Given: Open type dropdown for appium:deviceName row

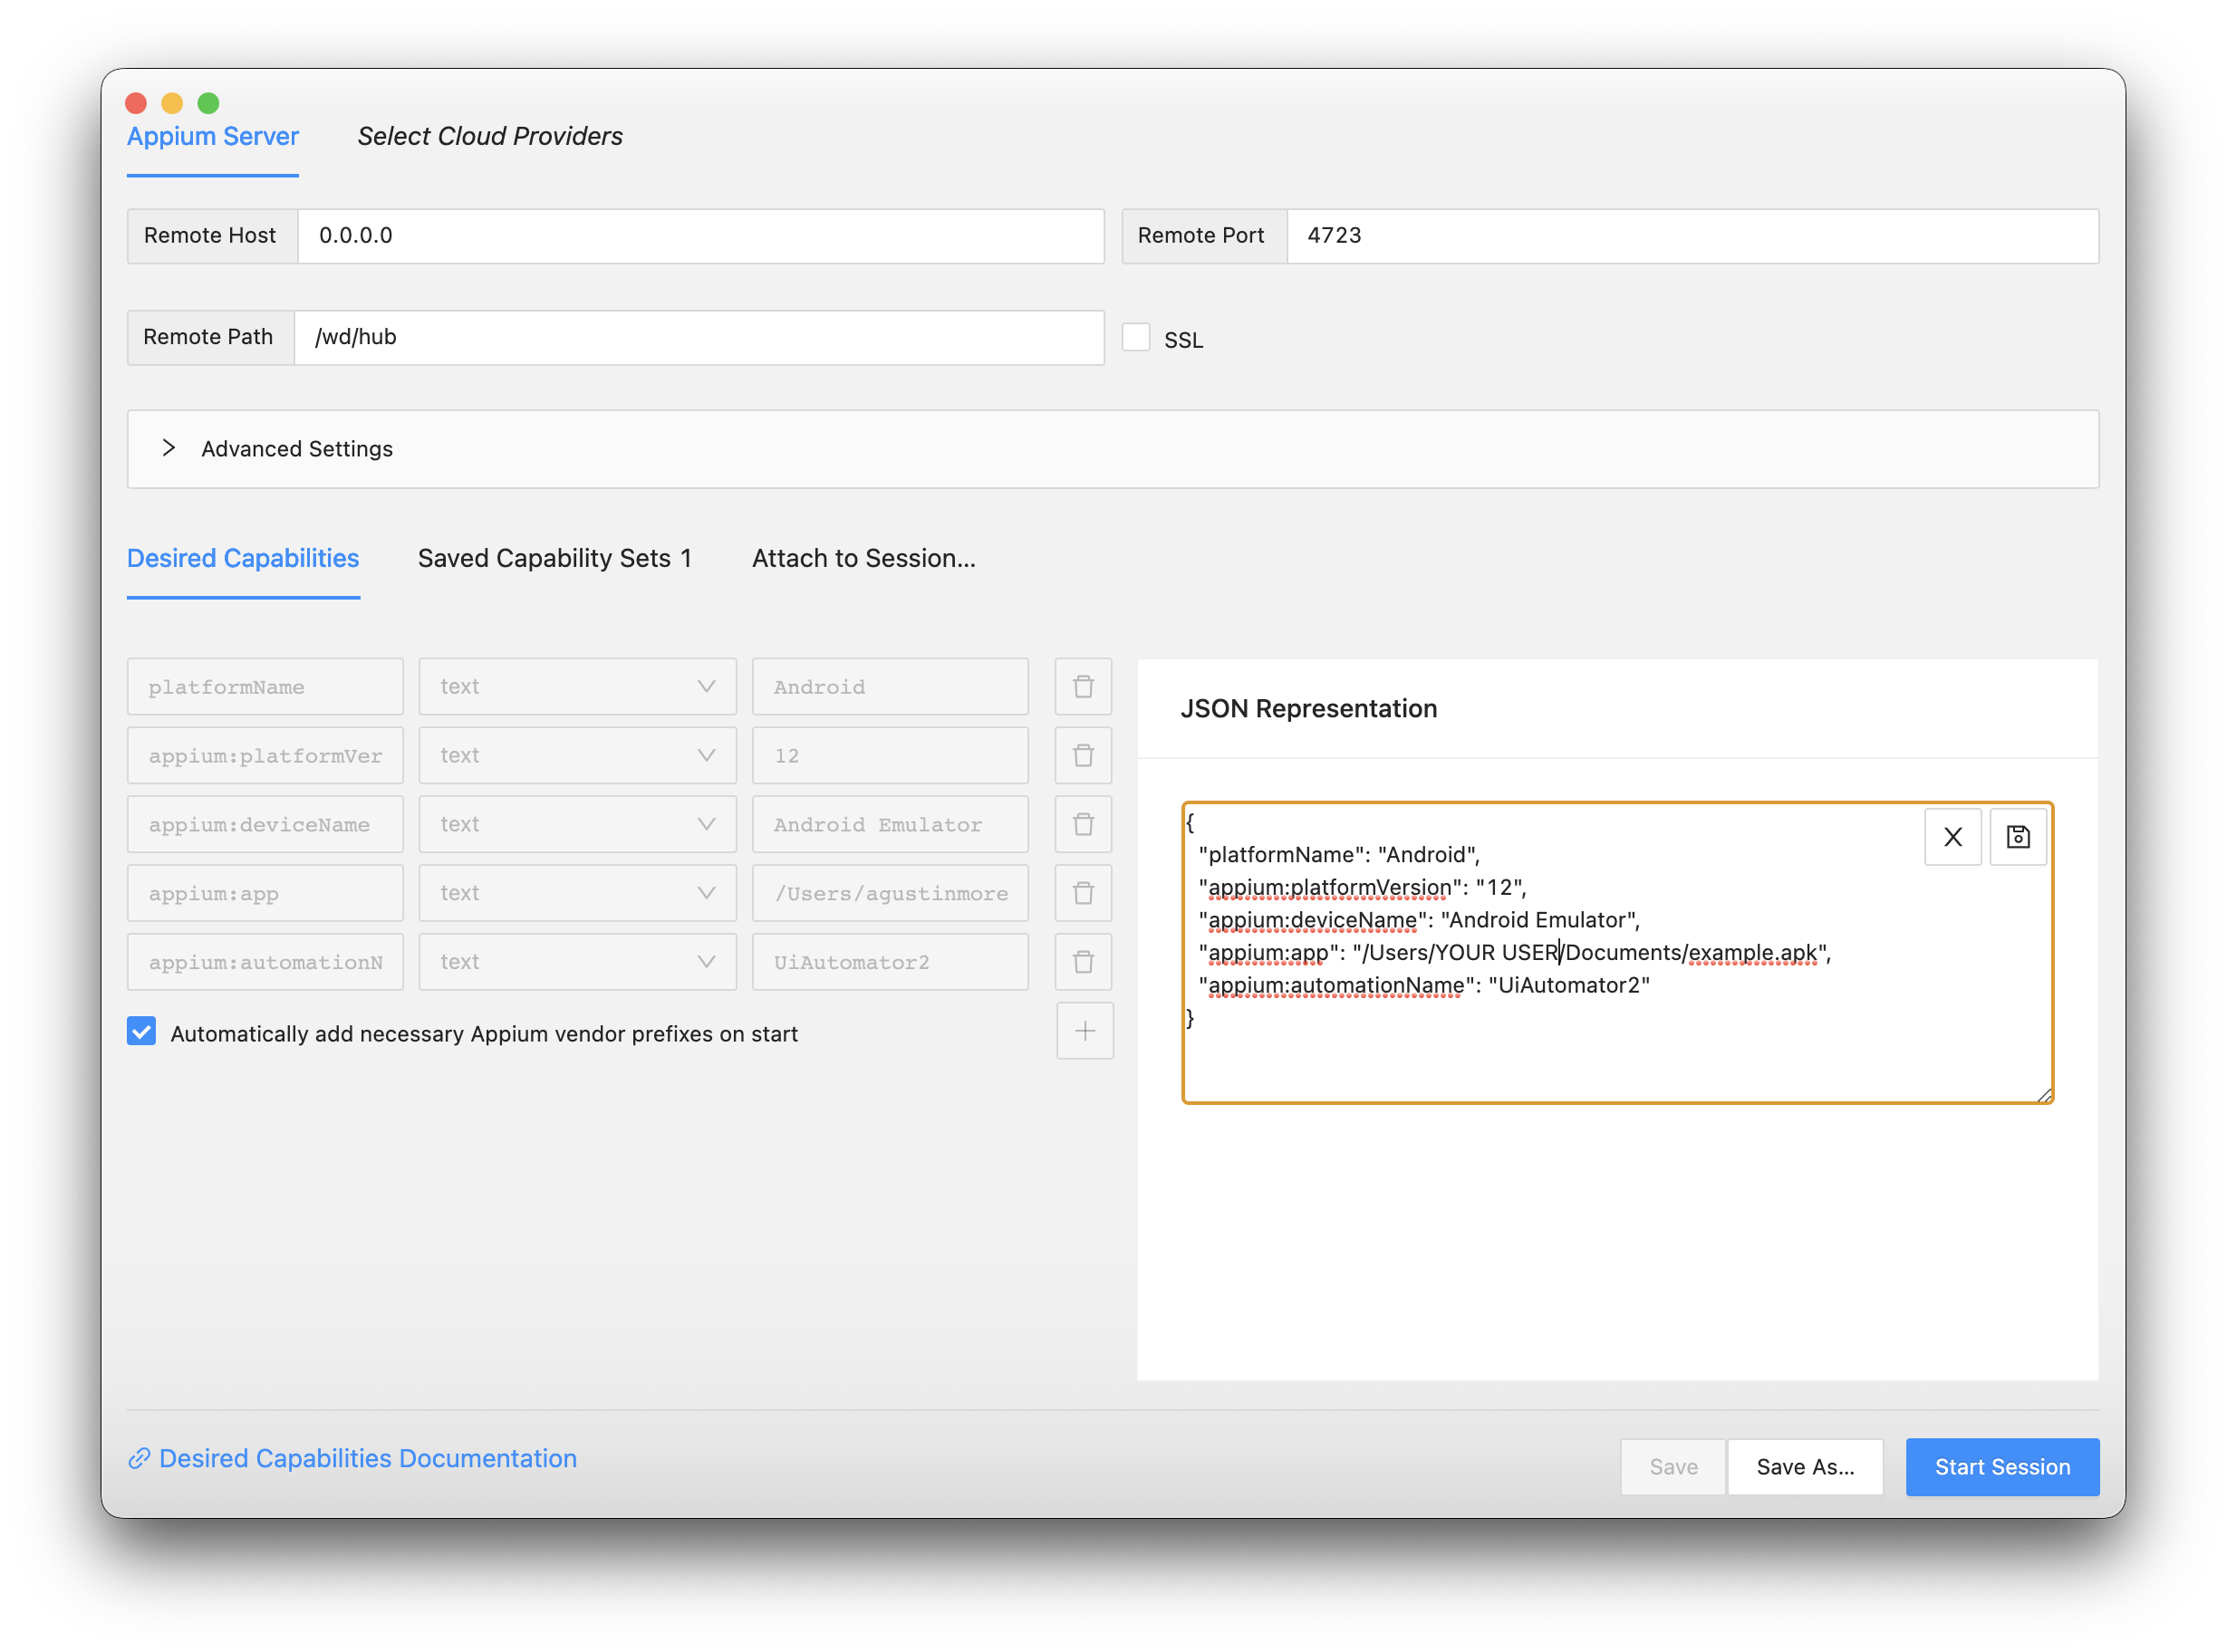Looking at the screenshot, I should tap(577, 824).
